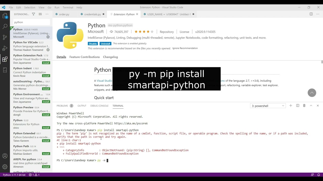The height and width of the screenshot is (181, 323).
Task: Click the extensions search box containing 'python'
Action: (x=32, y=22)
